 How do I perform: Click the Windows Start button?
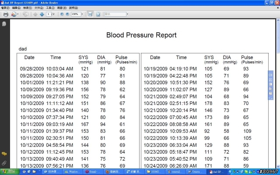pyautogui.click(x=9, y=172)
